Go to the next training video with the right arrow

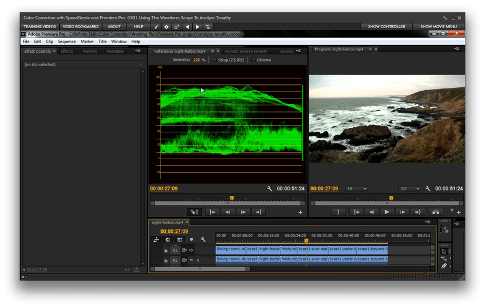pos(197,27)
